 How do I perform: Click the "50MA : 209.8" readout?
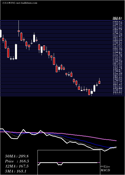[16, 156]
